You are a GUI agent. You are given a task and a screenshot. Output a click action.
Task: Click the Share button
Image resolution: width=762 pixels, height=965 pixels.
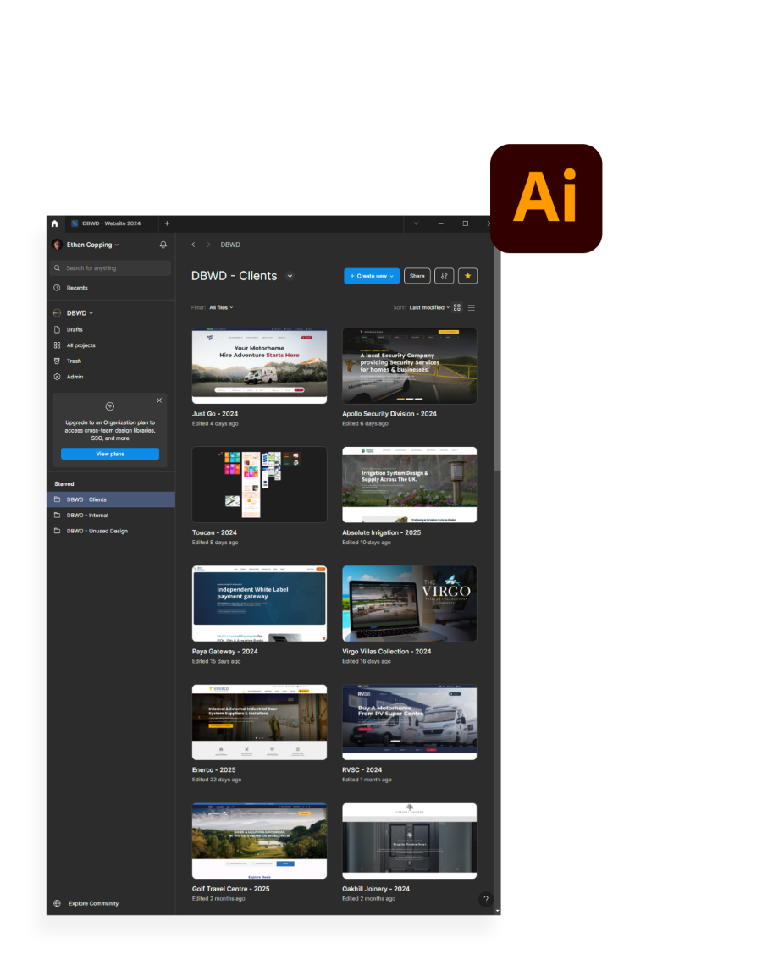click(417, 276)
